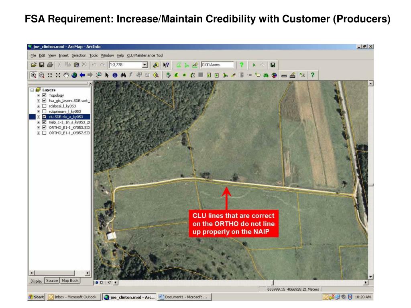The height and width of the screenshot is (308, 411).
Task: Expand the fsa_gis_layers.SDE.wet node
Action: point(38,101)
